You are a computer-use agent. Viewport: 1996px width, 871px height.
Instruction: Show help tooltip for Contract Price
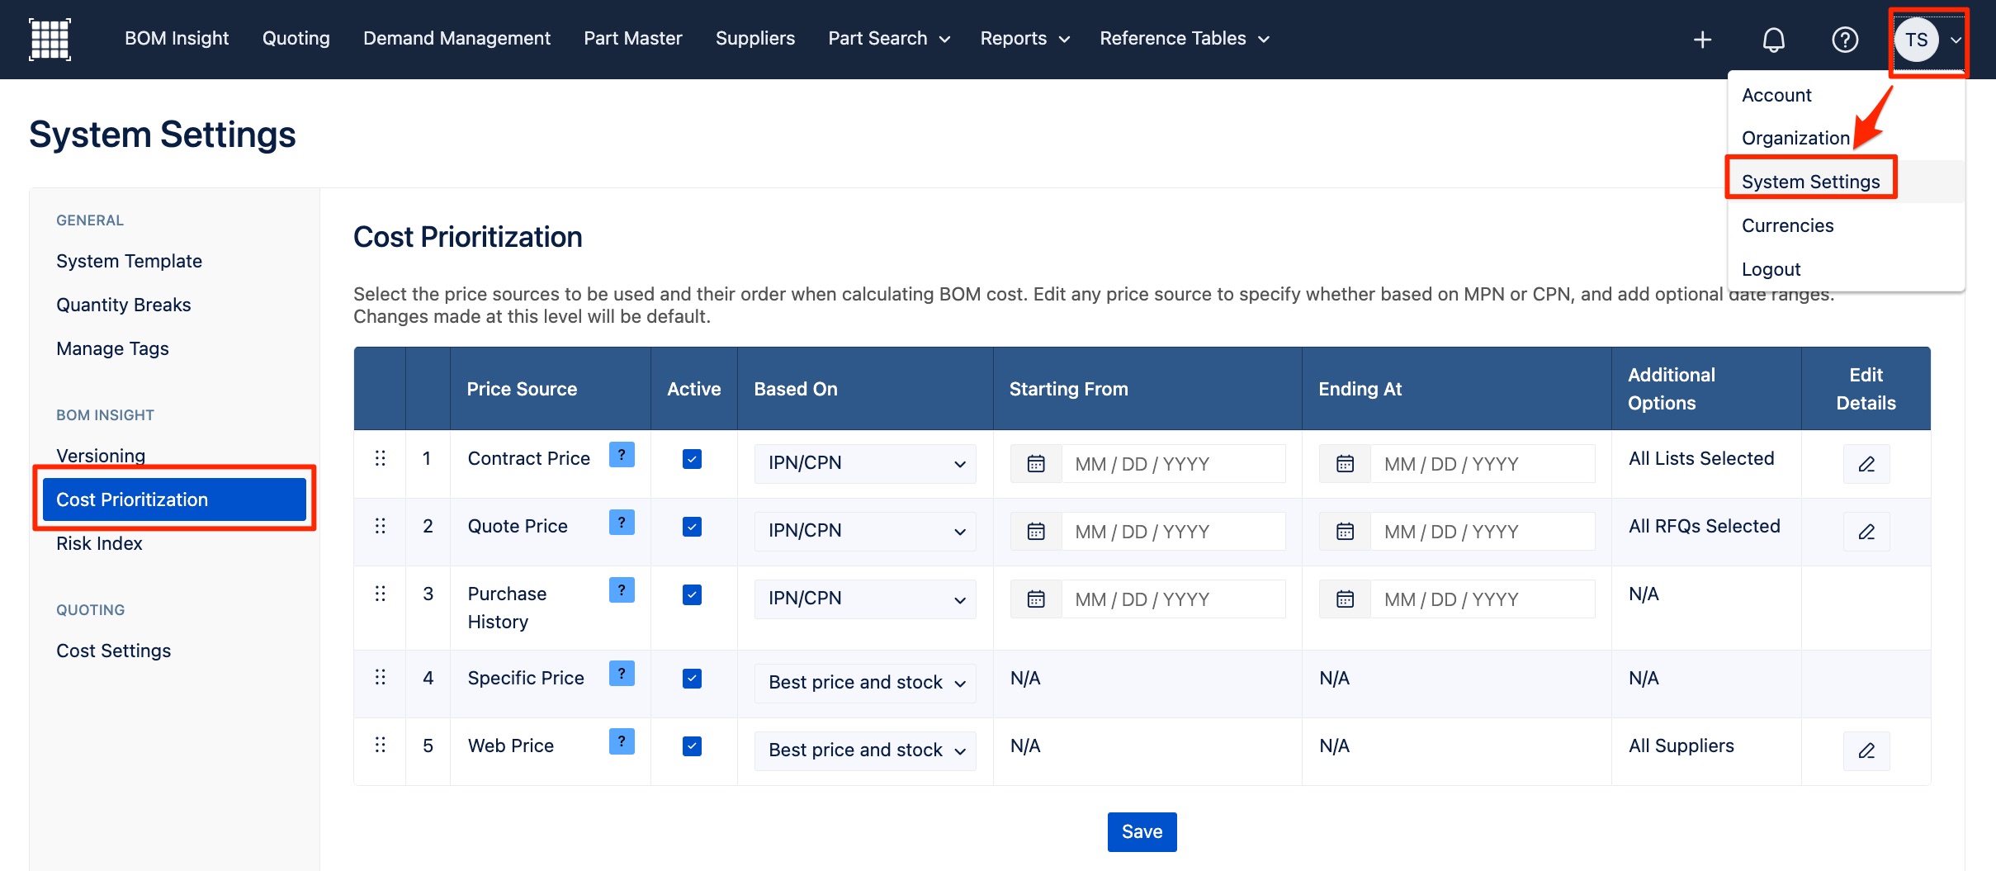pos(622,455)
